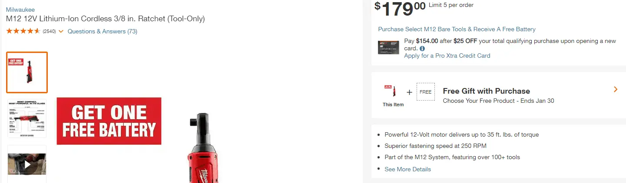
Task: Open the Free Gift orange chevron
Action: pos(616,89)
